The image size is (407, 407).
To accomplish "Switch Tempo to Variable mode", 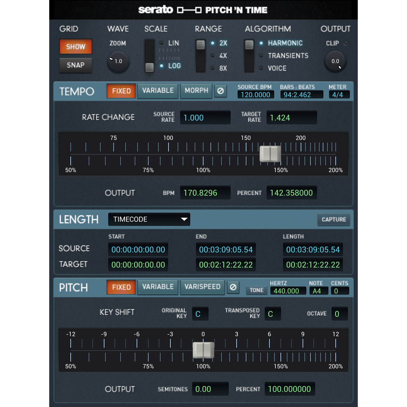I will [x=158, y=91].
